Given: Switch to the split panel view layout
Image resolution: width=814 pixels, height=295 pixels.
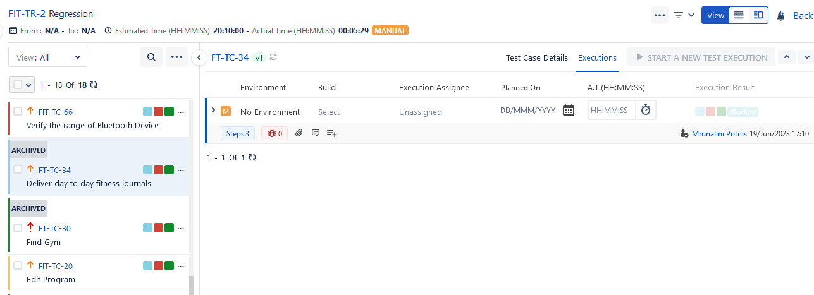Looking at the screenshot, I should 758,15.
